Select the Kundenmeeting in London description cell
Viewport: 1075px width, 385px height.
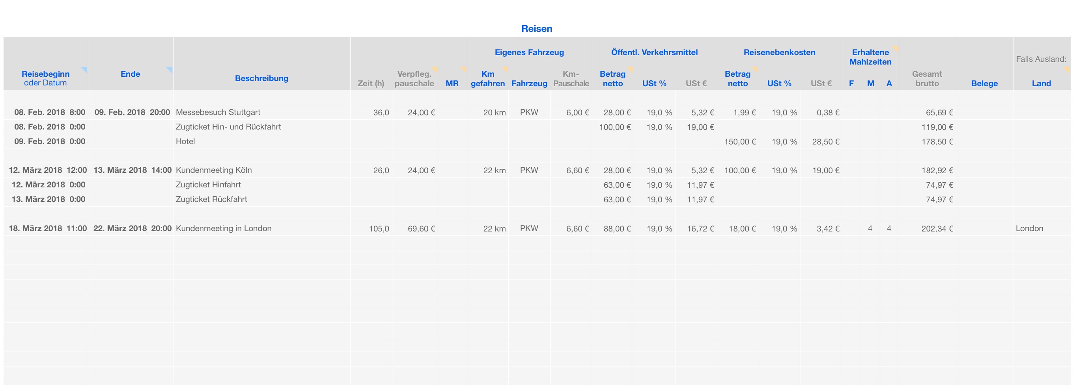(x=224, y=229)
